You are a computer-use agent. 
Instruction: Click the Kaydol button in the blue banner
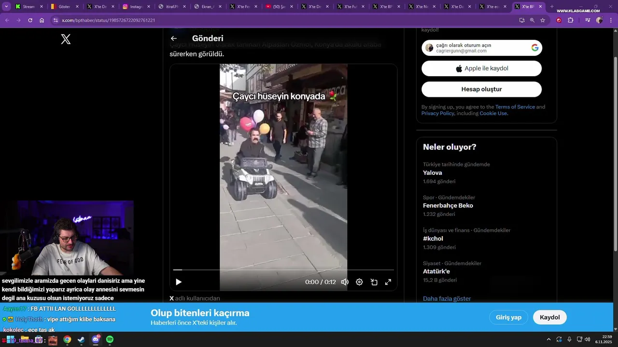(x=549, y=317)
